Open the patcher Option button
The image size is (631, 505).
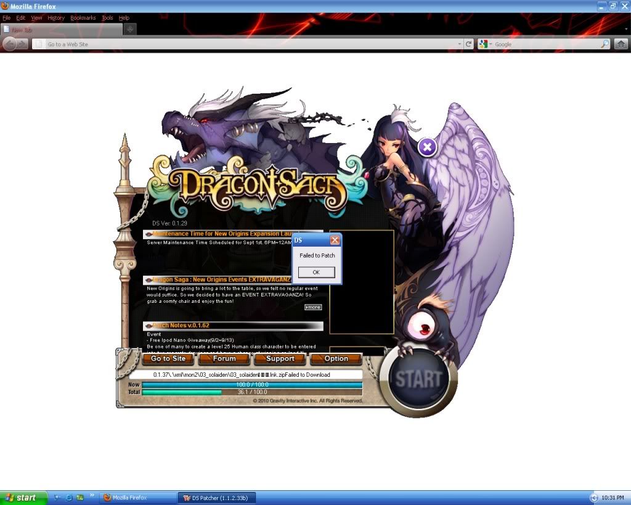(336, 358)
